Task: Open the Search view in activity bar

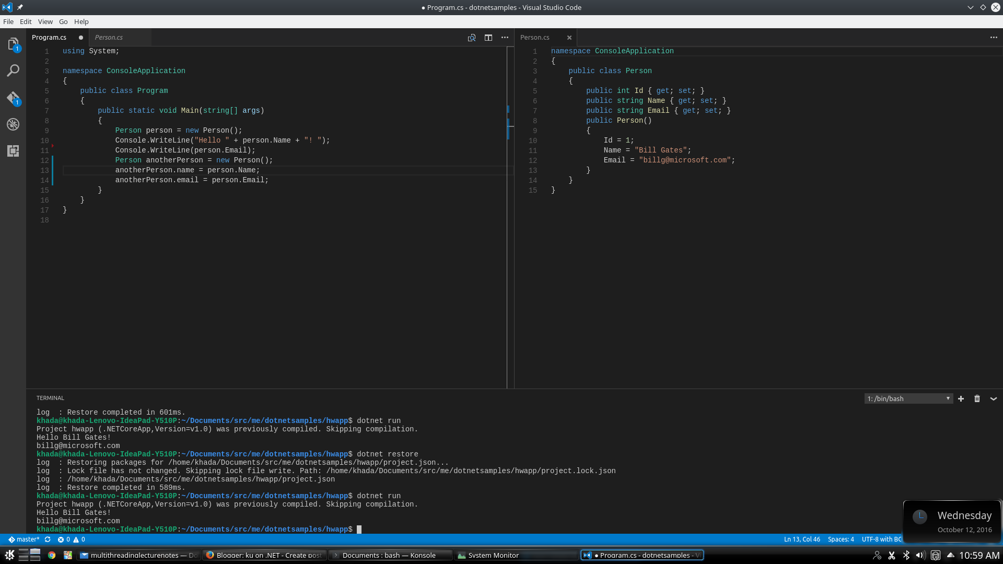Action: pyautogui.click(x=13, y=70)
